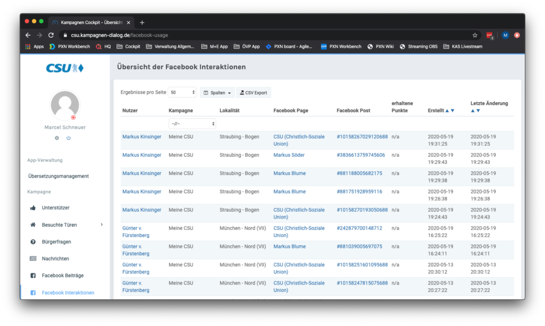Viewport: 545px width, 326px height.
Task: Bookmark page with star icon
Action: tap(475, 35)
